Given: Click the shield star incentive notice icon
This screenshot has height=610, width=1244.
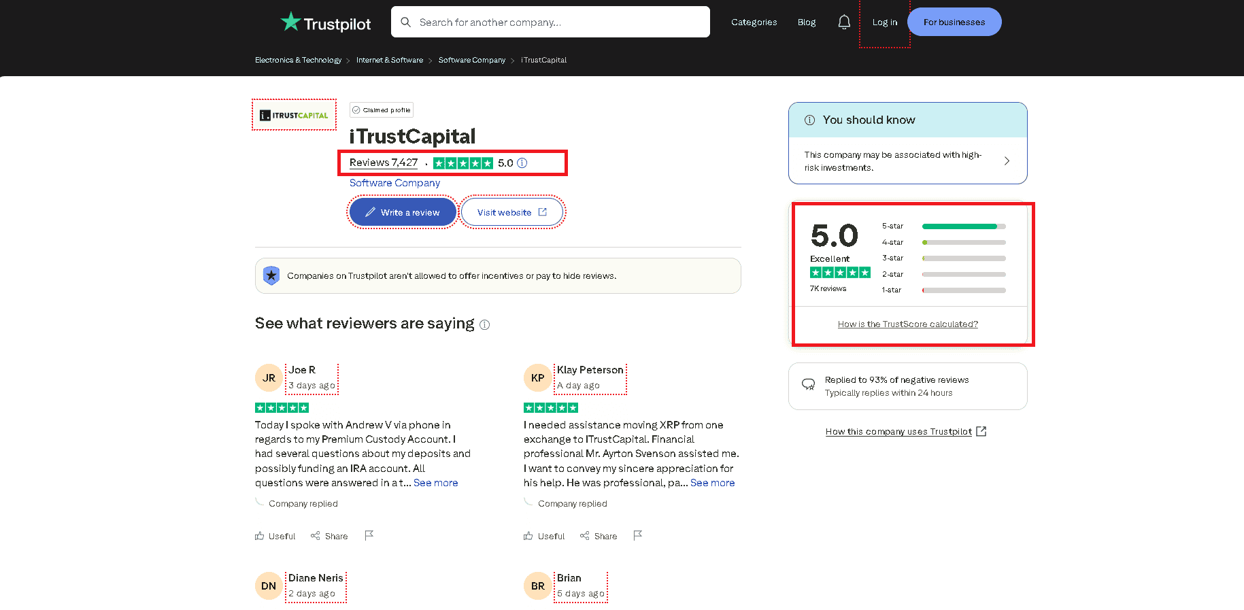Looking at the screenshot, I should pyautogui.click(x=271, y=275).
